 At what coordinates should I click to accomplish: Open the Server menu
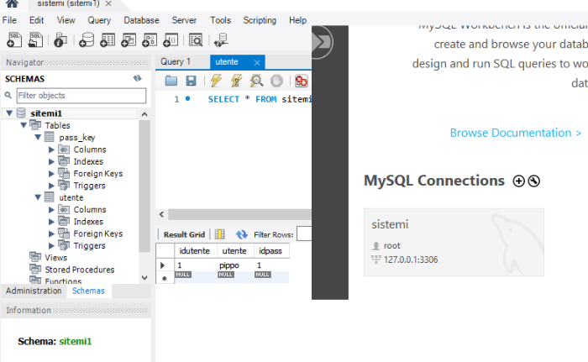click(184, 20)
